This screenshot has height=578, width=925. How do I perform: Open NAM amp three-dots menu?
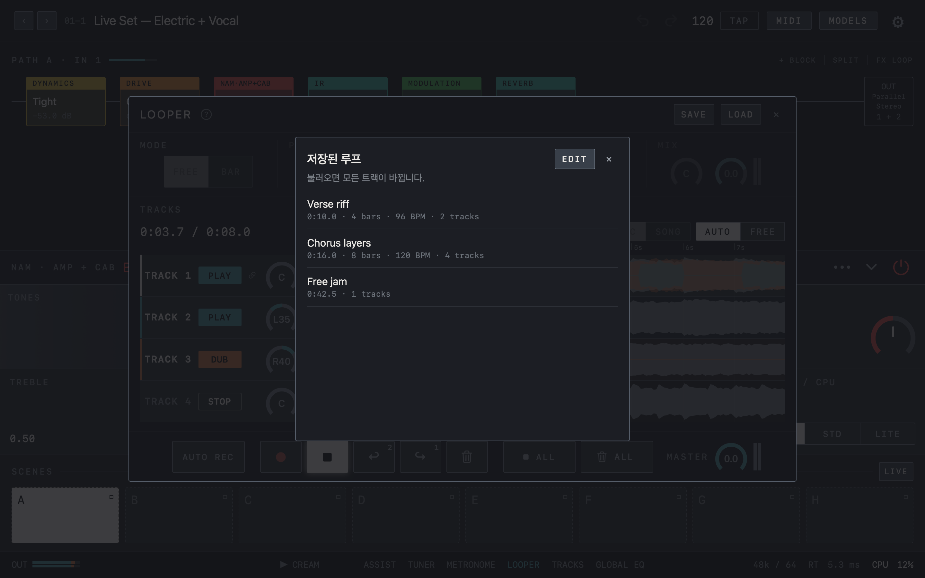(x=842, y=267)
